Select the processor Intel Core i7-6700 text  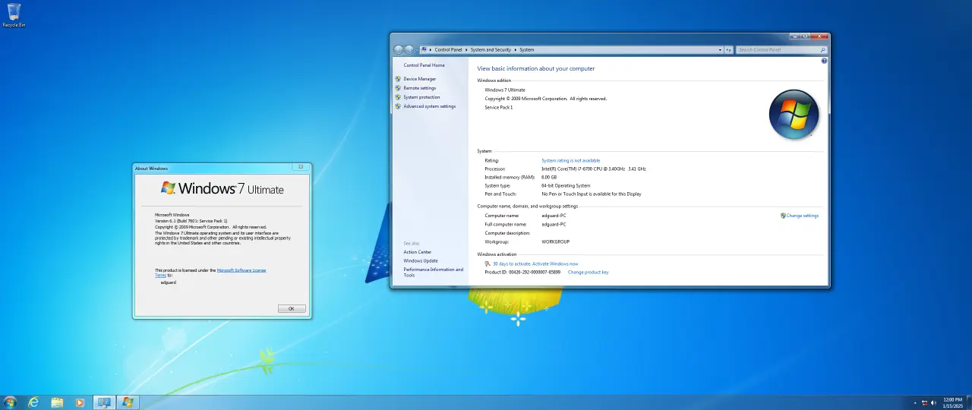pos(594,169)
